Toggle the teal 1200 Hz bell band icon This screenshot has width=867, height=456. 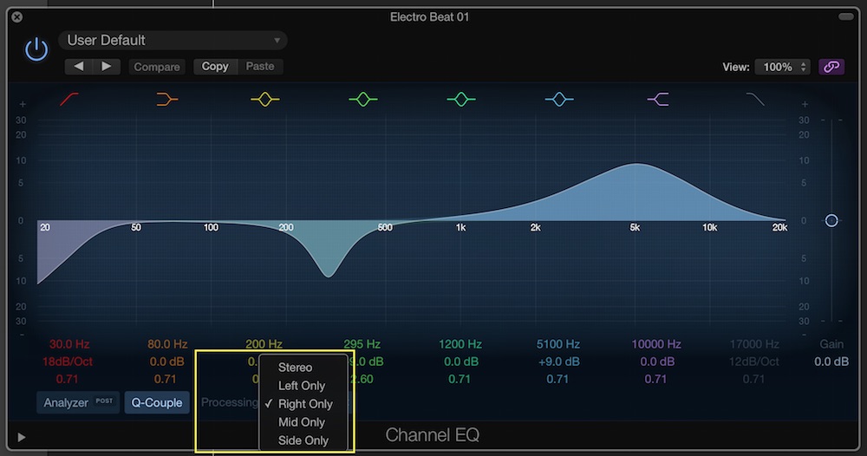coord(461,100)
